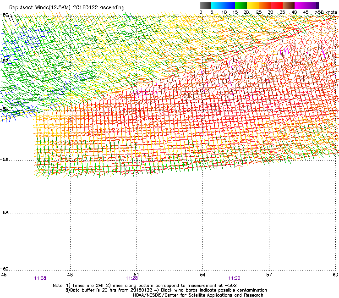Select the -56 latitude axis label
The image size is (339, 298).
[4, 160]
